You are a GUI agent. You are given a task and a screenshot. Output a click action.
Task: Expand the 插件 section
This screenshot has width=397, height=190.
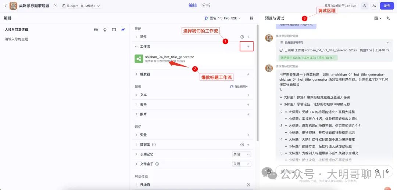(136, 37)
